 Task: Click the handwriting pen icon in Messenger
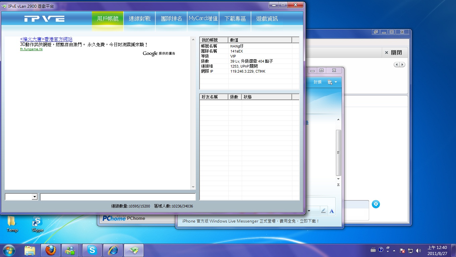click(x=323, y=211)
